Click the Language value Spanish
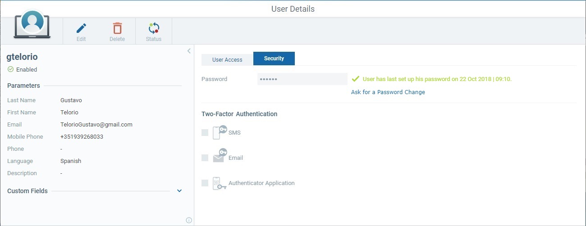 (x=71, y=161)
